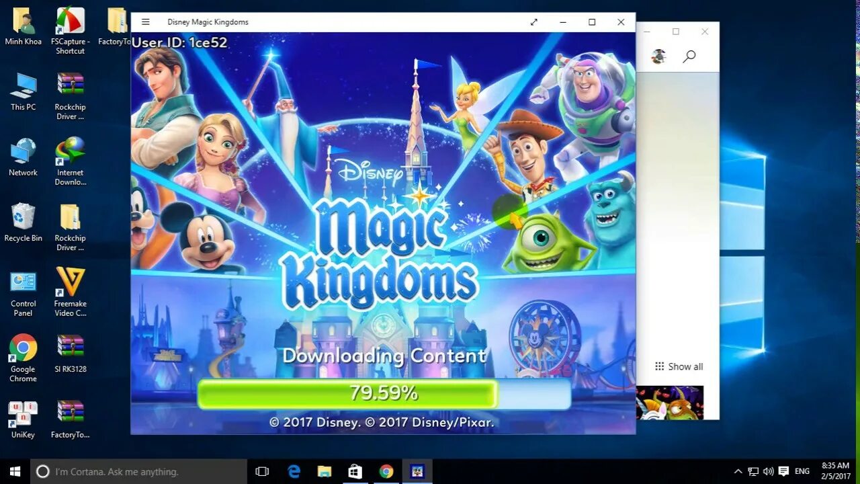
Task: Open the game thumbnail in the Store window
Action: (670, 403)
